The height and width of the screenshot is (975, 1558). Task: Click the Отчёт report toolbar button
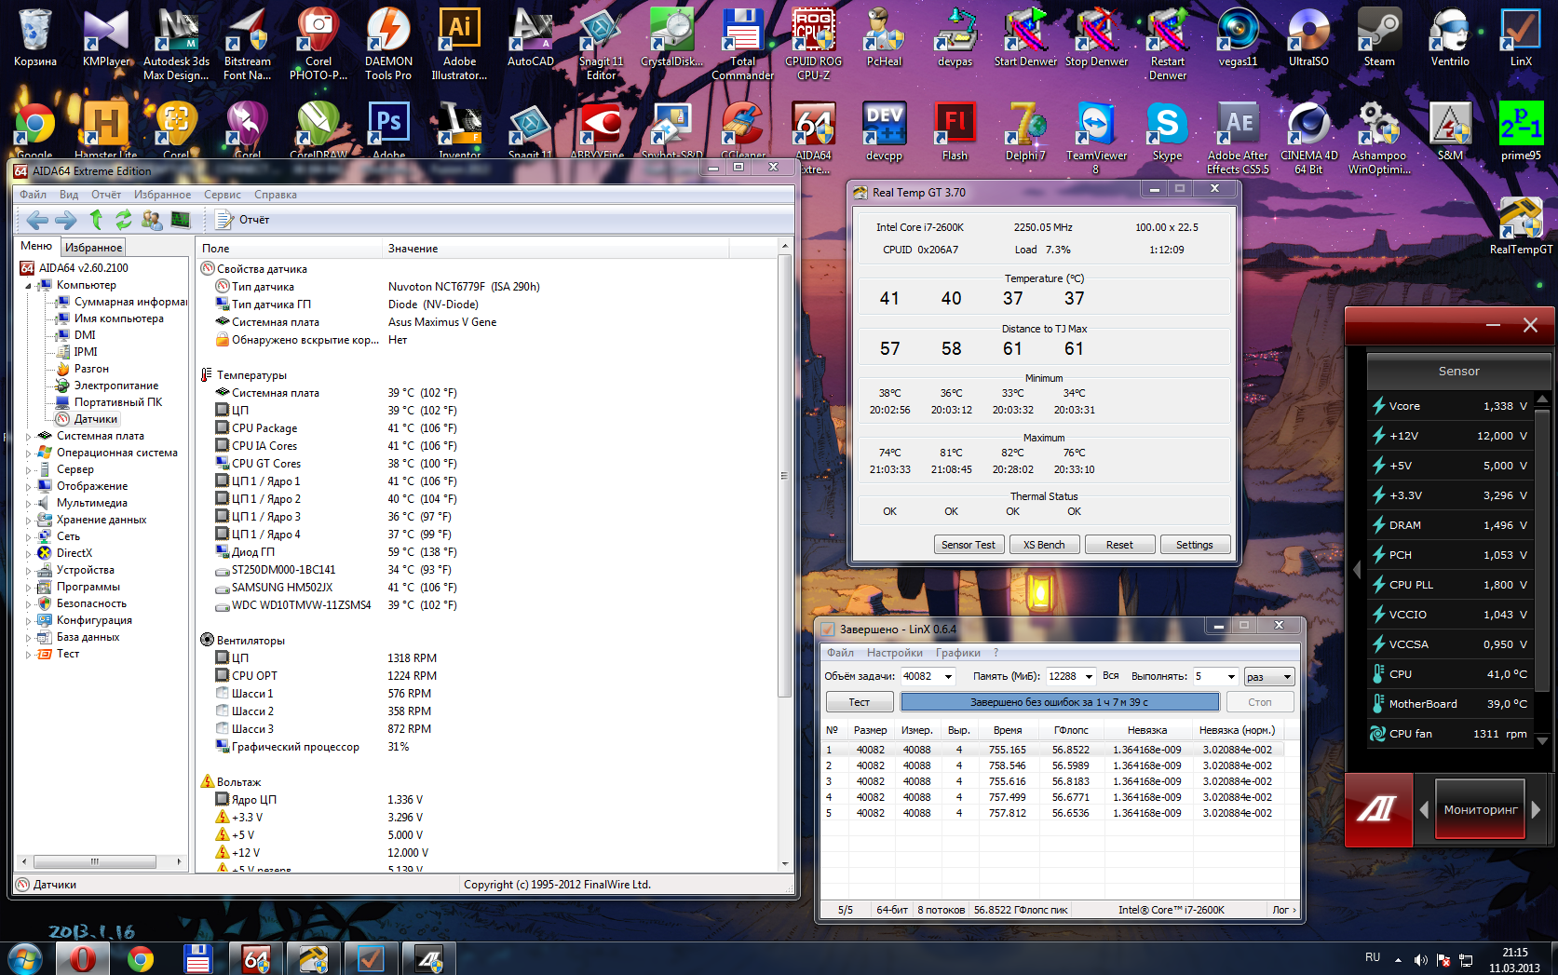(243, 220)
